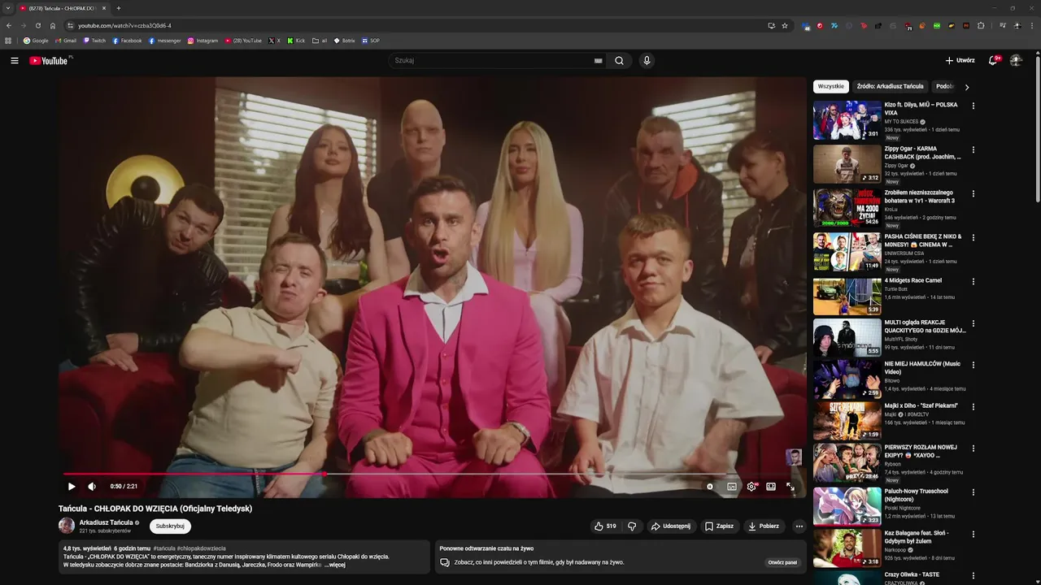
Task: Like the video with 519 likes
Action: pos(605,526)
